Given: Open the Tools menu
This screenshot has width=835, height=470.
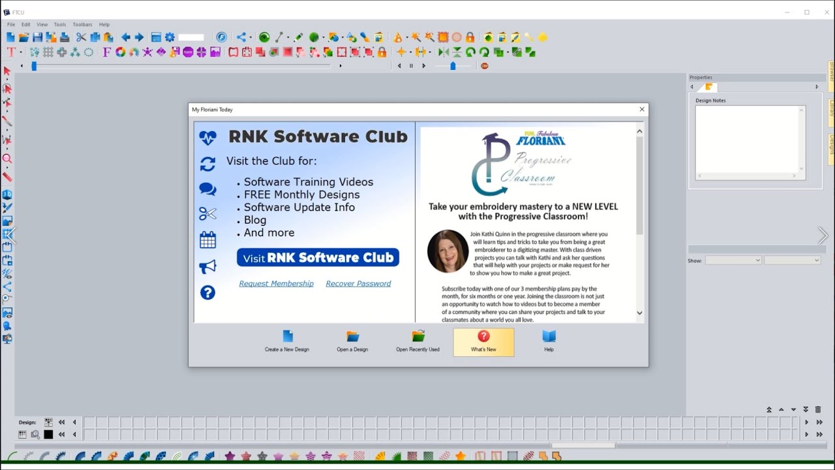Looking at the screenshot, I should (x=60, y=25).
